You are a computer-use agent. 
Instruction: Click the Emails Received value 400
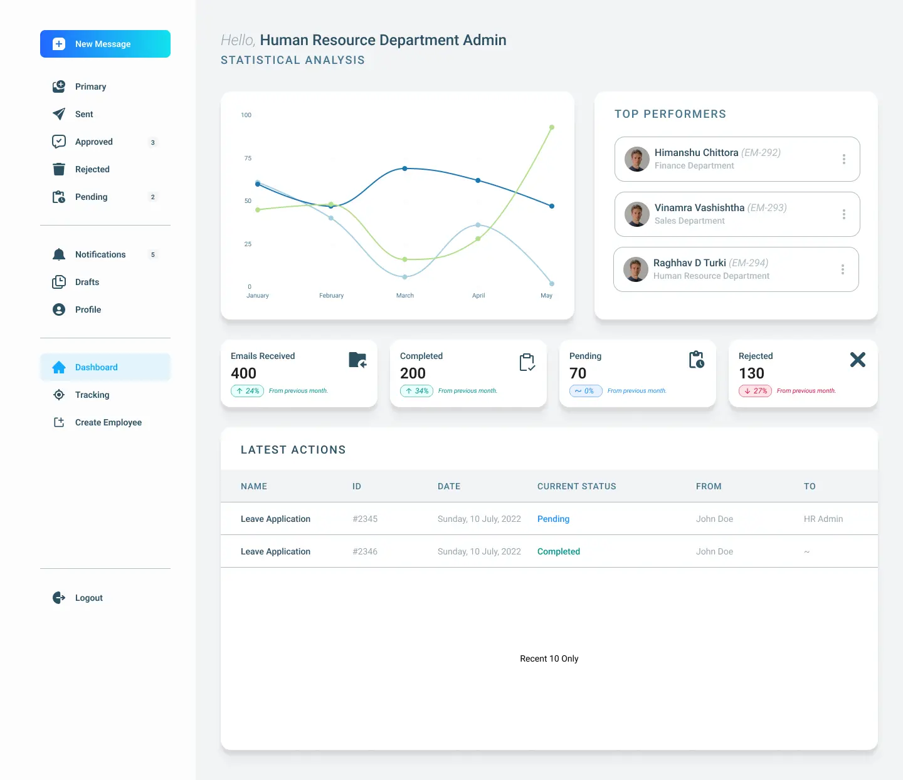[x=243, y=373]
